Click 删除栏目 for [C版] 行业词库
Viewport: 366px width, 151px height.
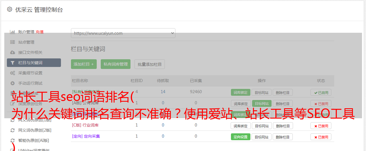coord(283,126)
